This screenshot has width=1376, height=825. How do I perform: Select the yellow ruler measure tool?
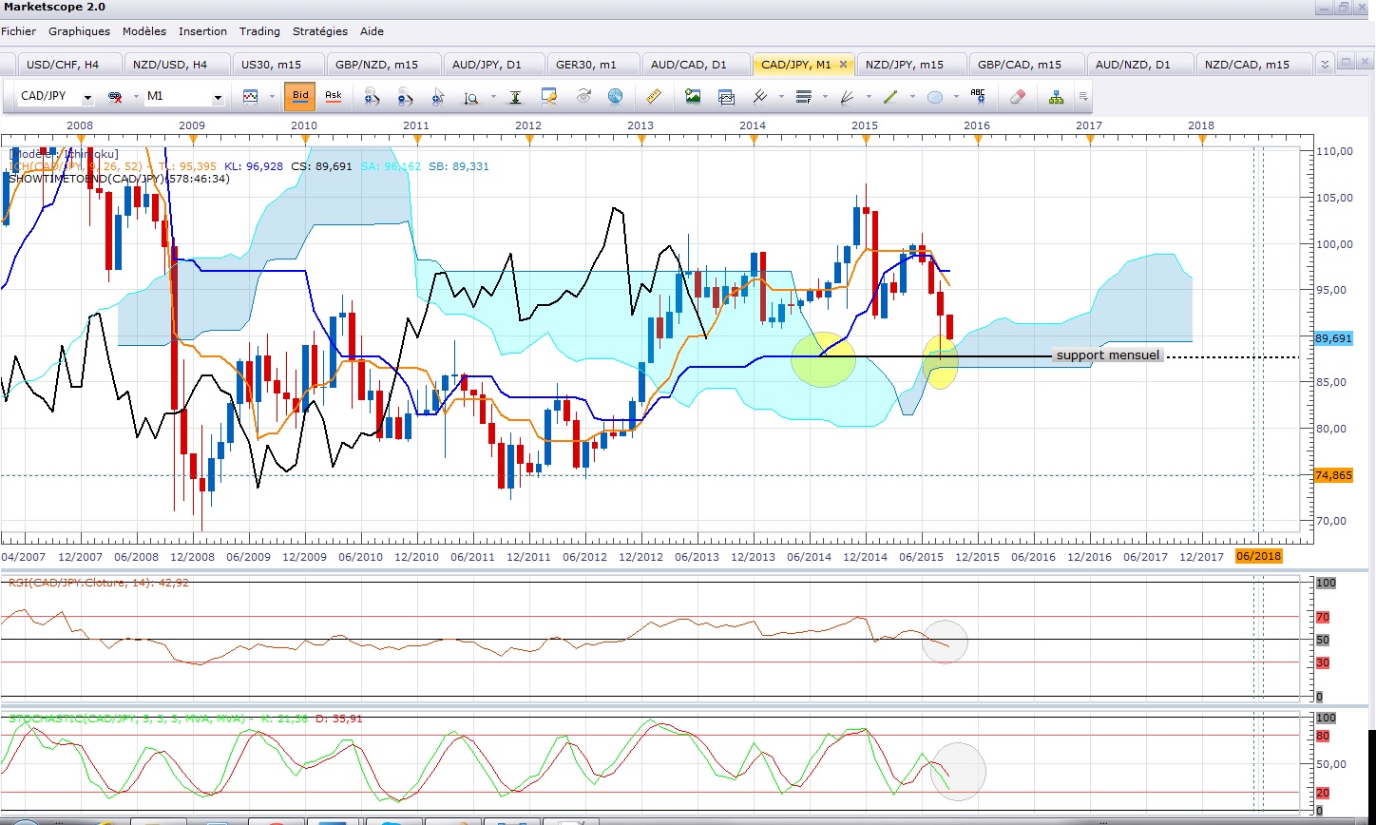click(x=653, y=97)
